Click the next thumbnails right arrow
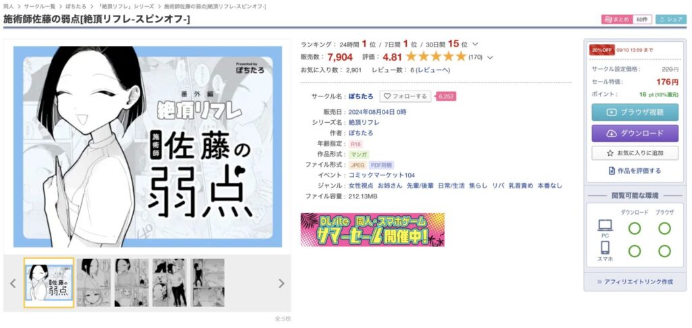Viewport: 692px width, 328px height. coord(281,283)
